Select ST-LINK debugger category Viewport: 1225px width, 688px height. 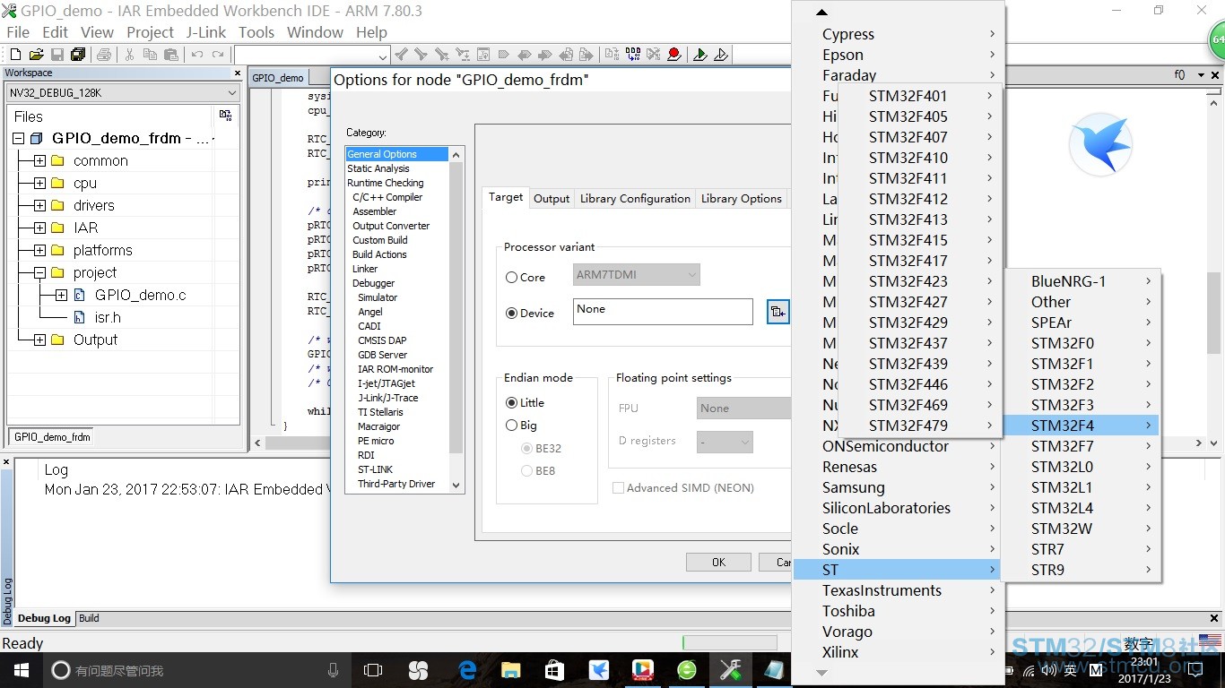pos(375,469)
